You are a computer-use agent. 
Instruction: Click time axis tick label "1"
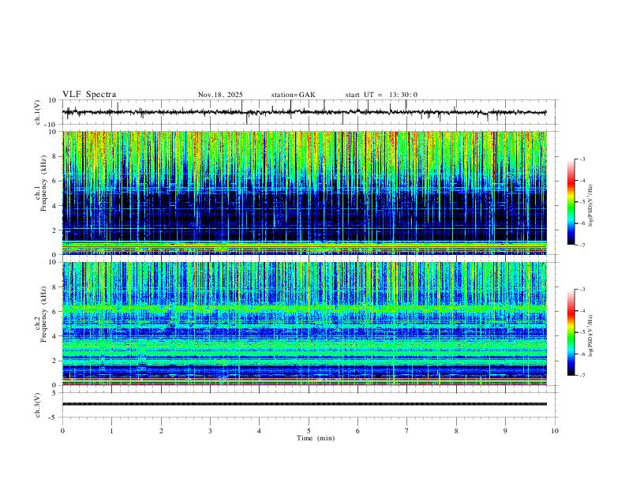(x=111, y=431)
